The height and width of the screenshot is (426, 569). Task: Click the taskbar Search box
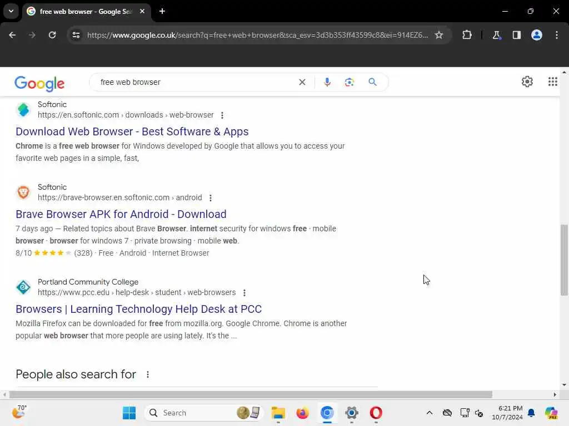(204, 413)
